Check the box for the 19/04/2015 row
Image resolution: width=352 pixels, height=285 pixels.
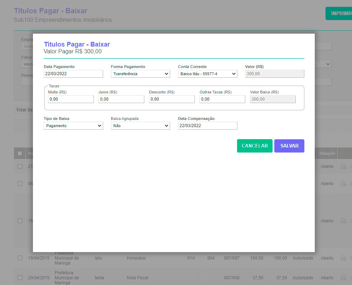click(x=20, y=258)
